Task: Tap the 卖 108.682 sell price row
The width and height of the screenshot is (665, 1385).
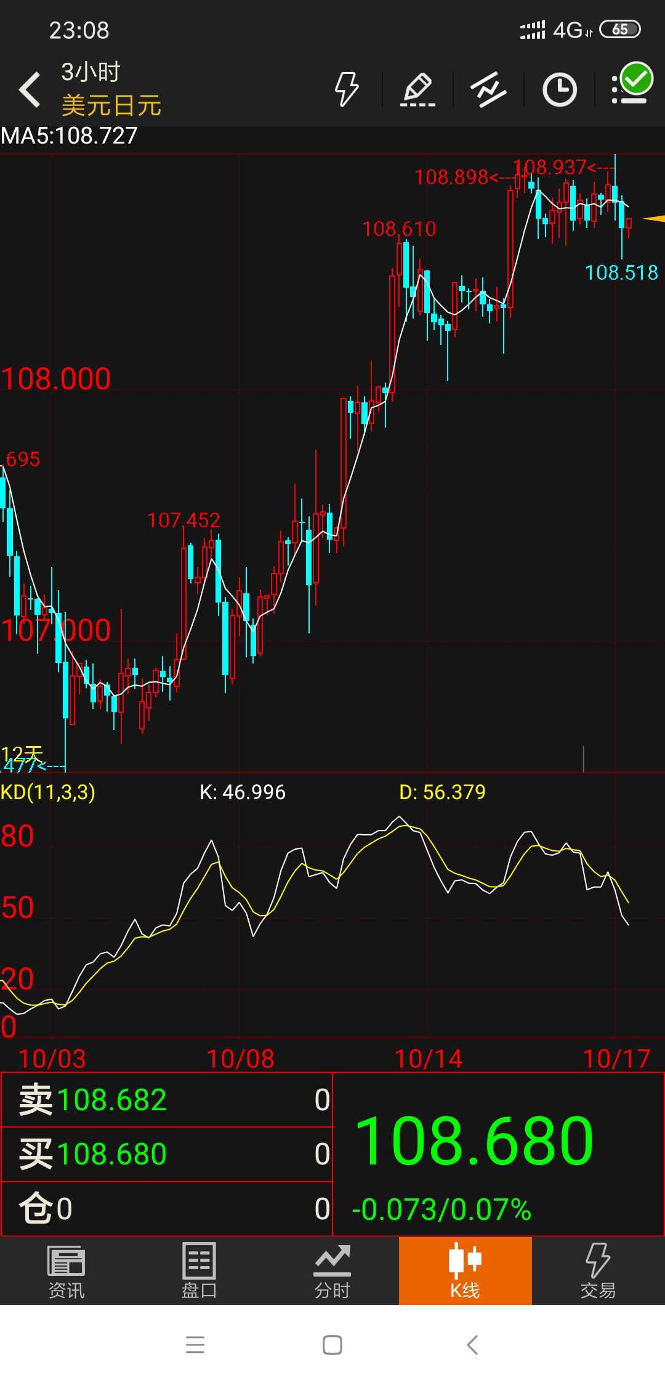Action: click(x=167, y=1100)
